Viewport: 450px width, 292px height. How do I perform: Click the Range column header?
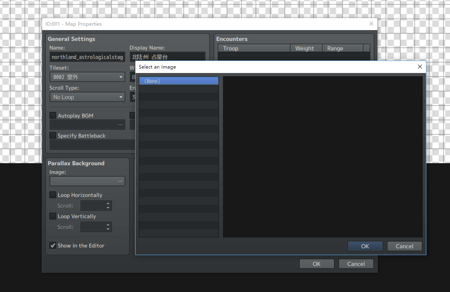click(x=343, y=48)
